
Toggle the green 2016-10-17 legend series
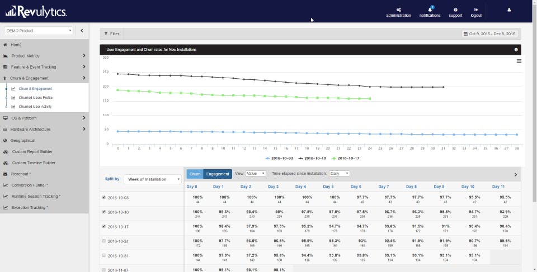[x=346, y=159]
